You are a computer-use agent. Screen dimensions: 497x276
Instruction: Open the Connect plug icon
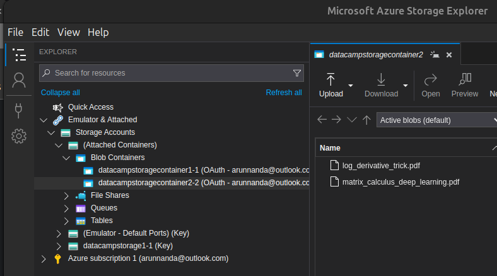[x=19, y=110]
